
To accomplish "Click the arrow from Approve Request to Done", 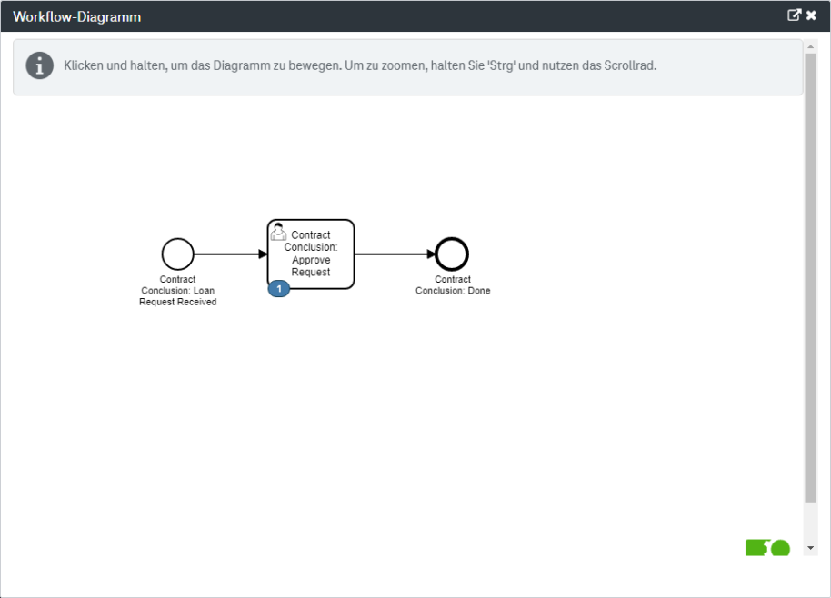I will 395,254.
